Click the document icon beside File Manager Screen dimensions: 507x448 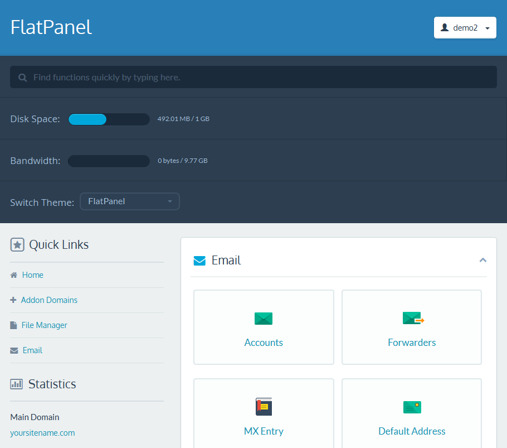13,325
